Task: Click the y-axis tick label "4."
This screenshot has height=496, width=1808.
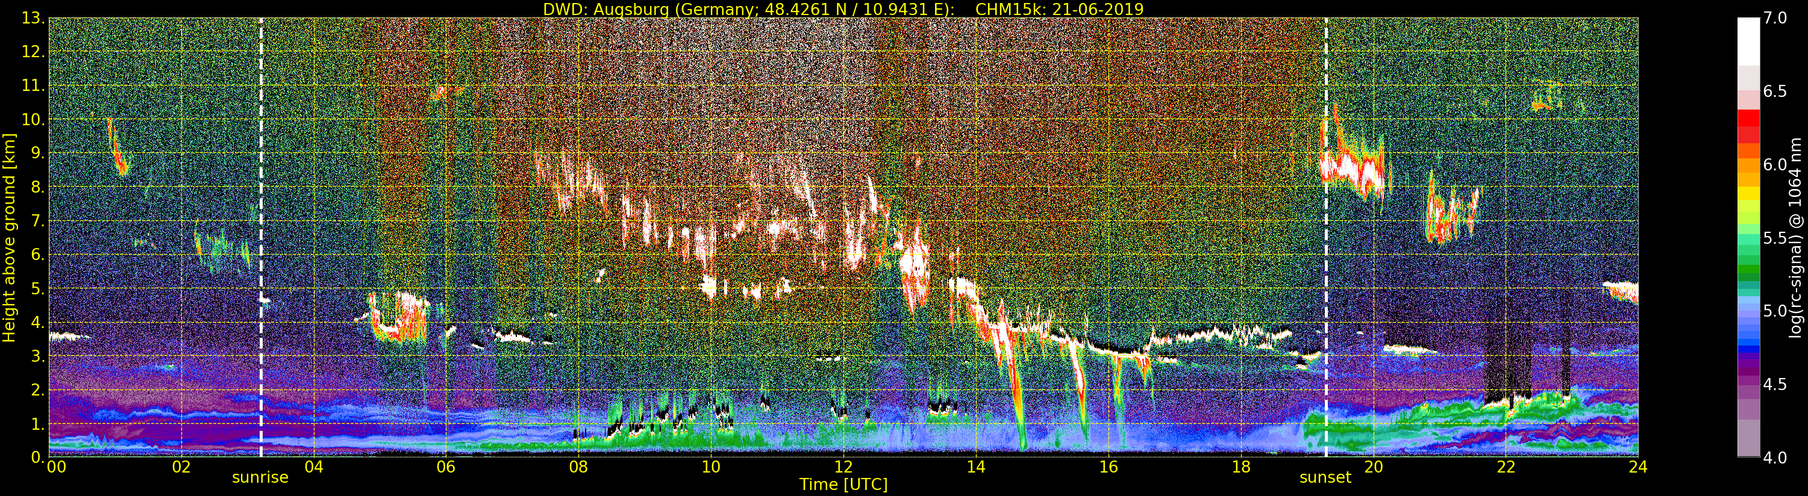Action: coord(37,323)
